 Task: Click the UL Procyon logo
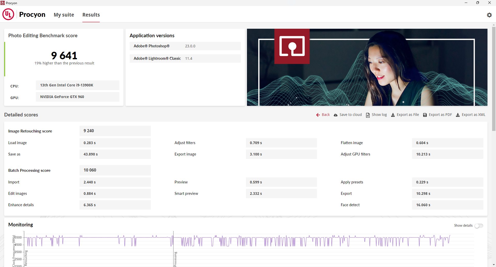click(x=8, y=14)
